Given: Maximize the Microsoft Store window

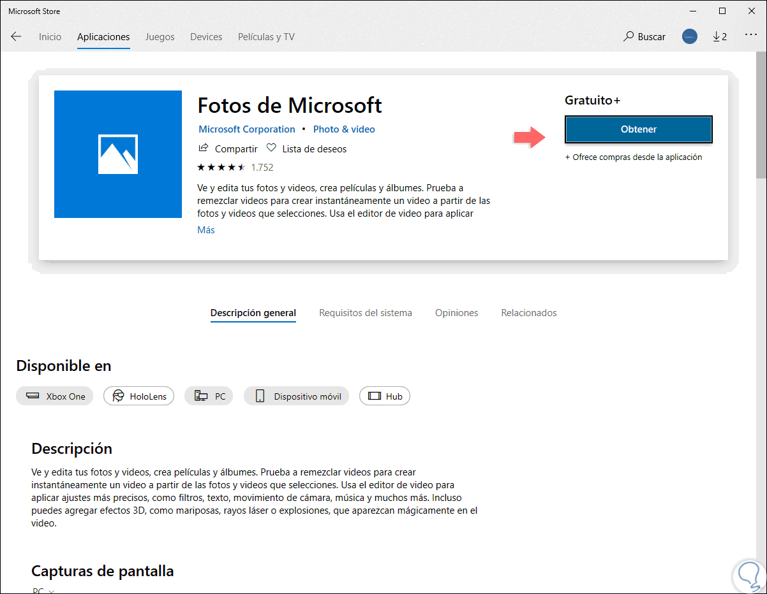Looking at the screenshot, I should tap(722, 11).
